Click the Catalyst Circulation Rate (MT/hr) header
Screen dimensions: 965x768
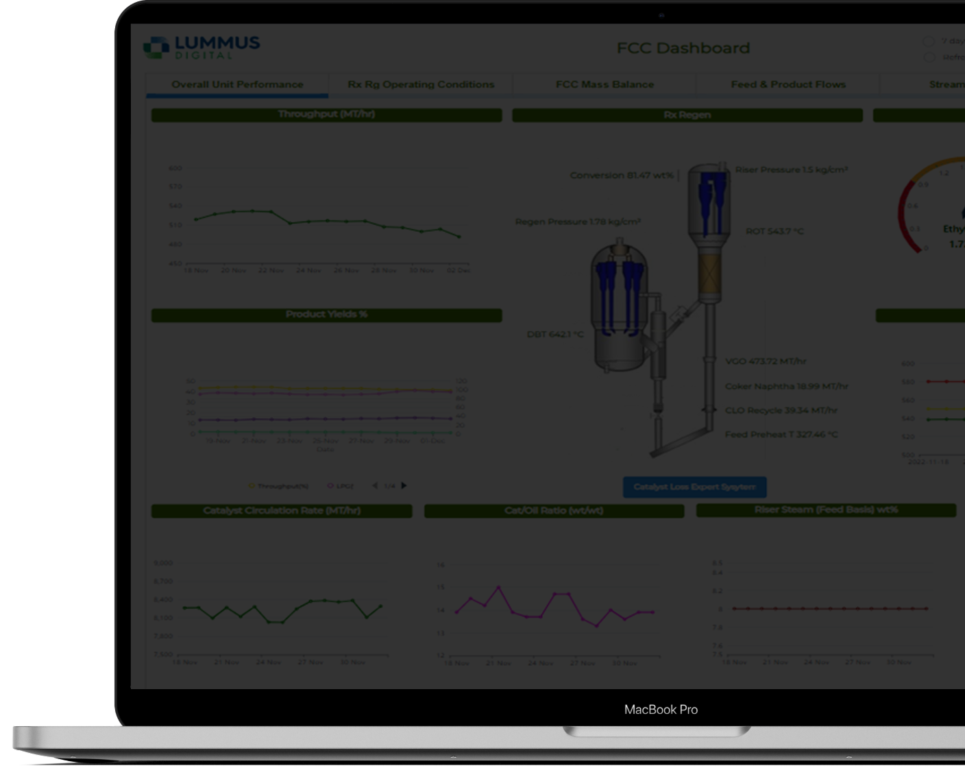(282, 511)
